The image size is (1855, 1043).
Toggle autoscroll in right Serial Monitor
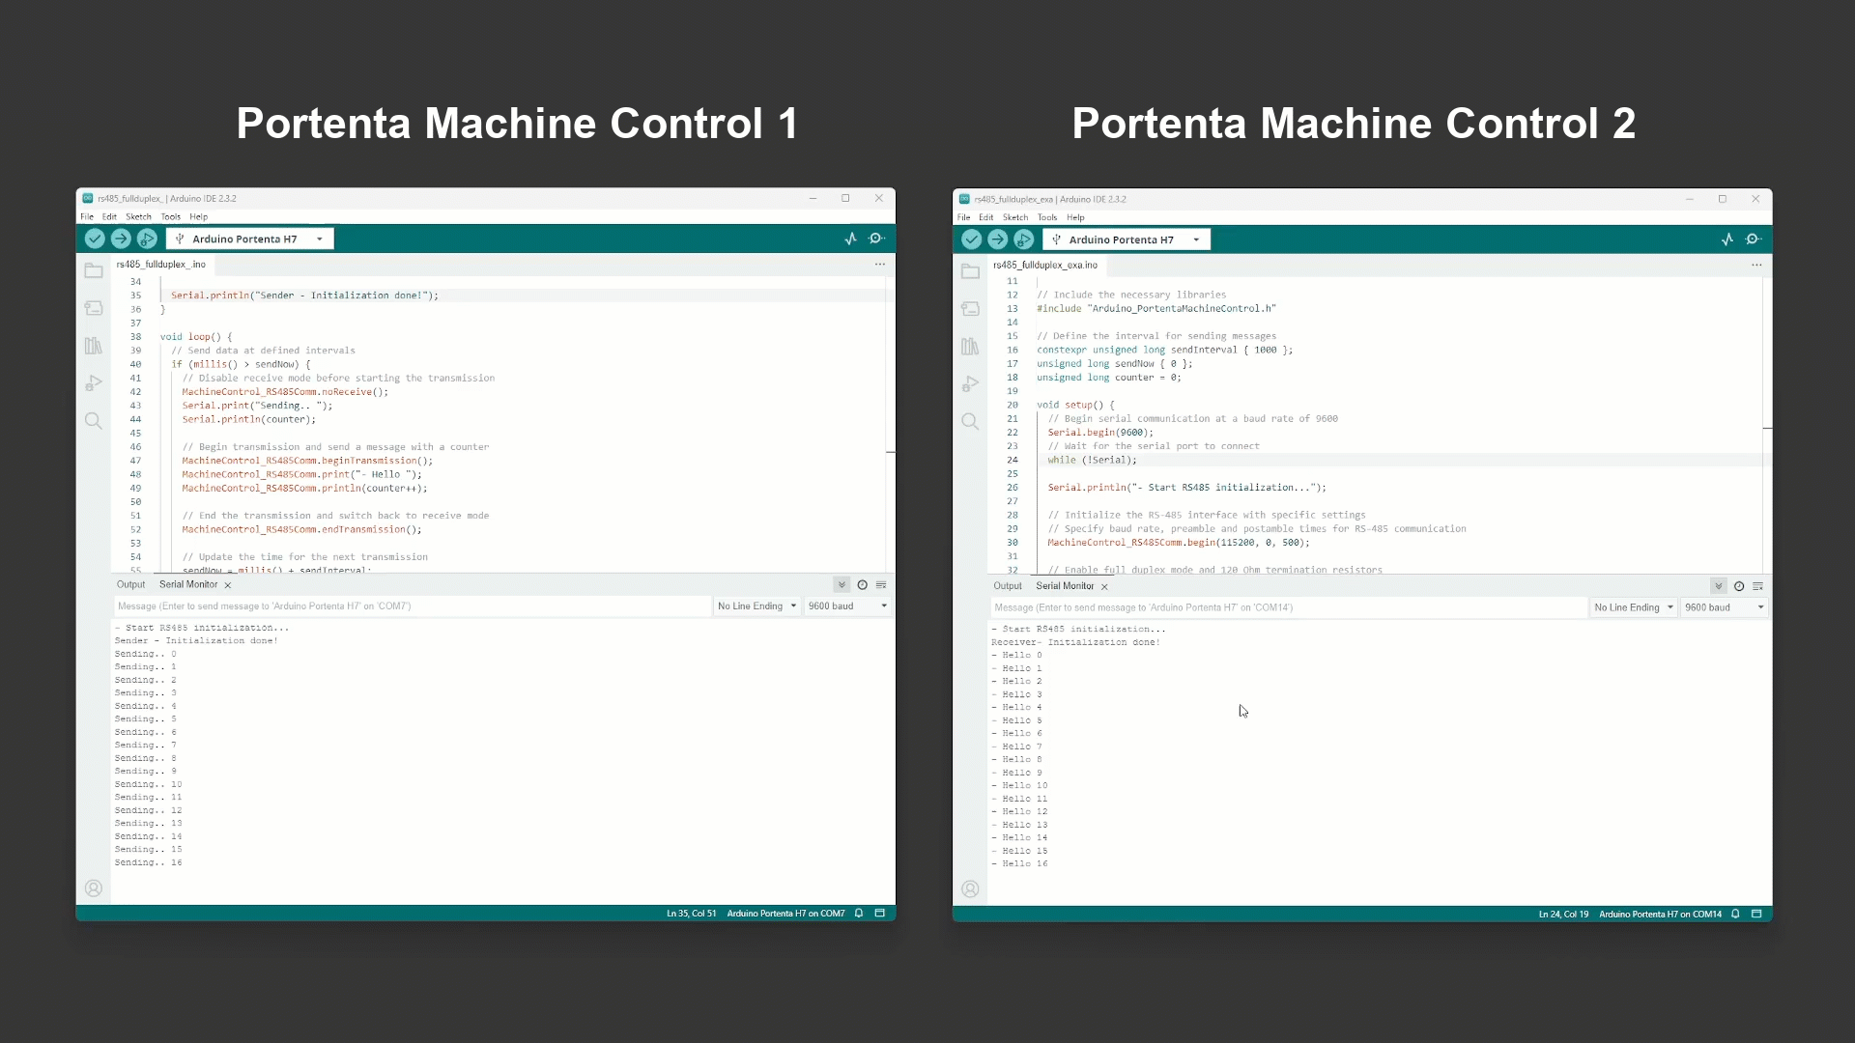point(1718,586)
